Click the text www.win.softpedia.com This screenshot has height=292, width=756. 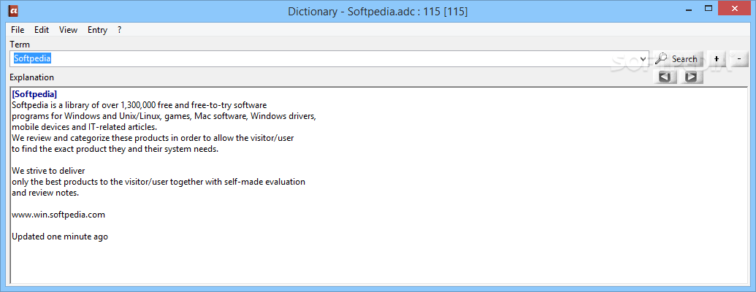58,215
